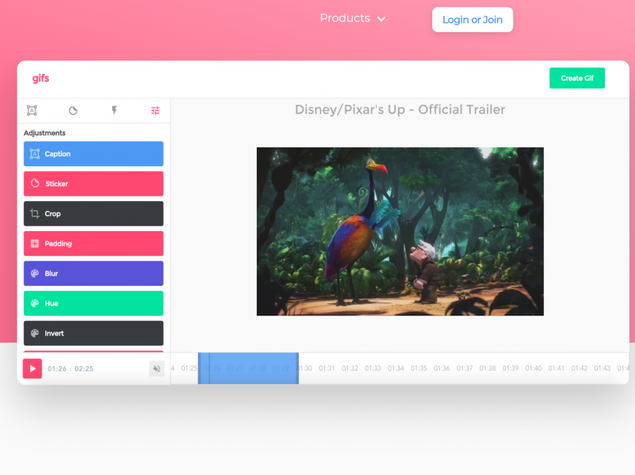Click the Disney/Pixar's Up trailer title
Image resolution: width=635 pixels, height=475 pixels.
400,110
